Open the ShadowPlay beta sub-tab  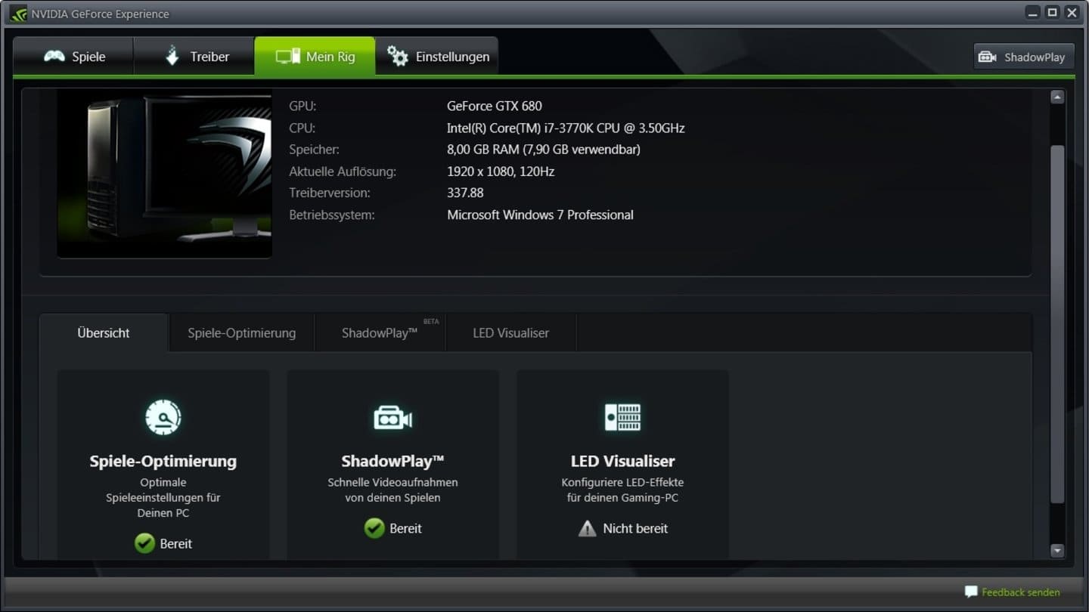380,333
